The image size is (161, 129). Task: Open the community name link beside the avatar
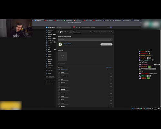[x=67, y=44]
